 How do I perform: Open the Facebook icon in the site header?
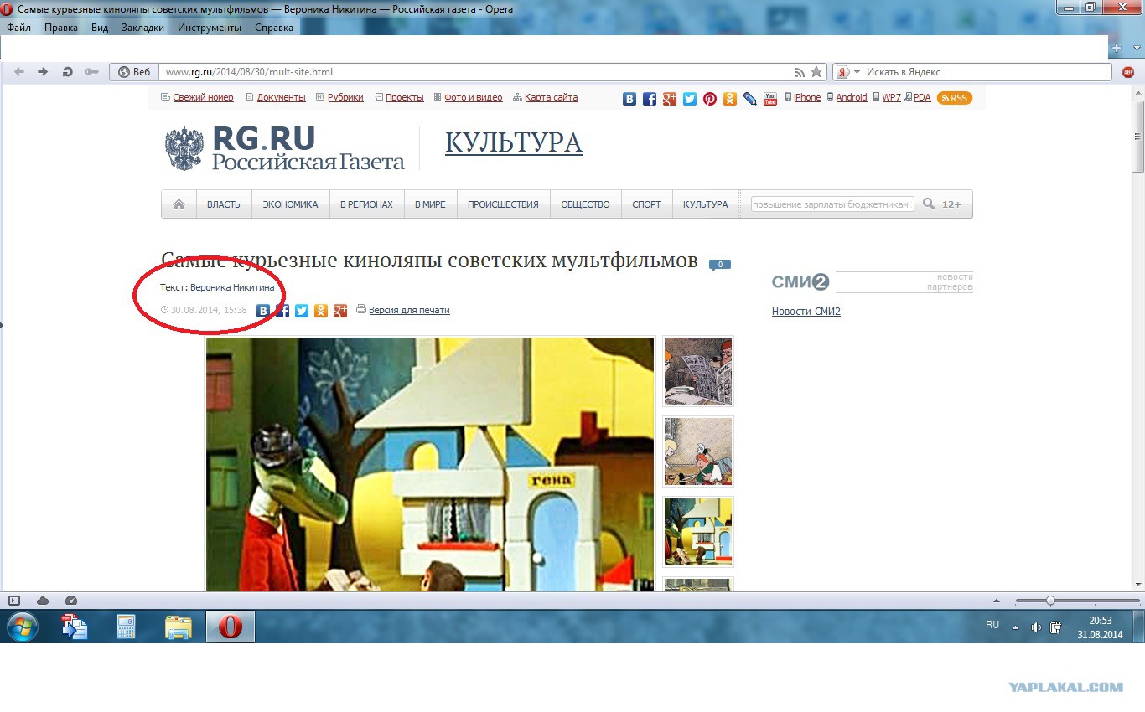pyautogui.click(x=650, y=99)
